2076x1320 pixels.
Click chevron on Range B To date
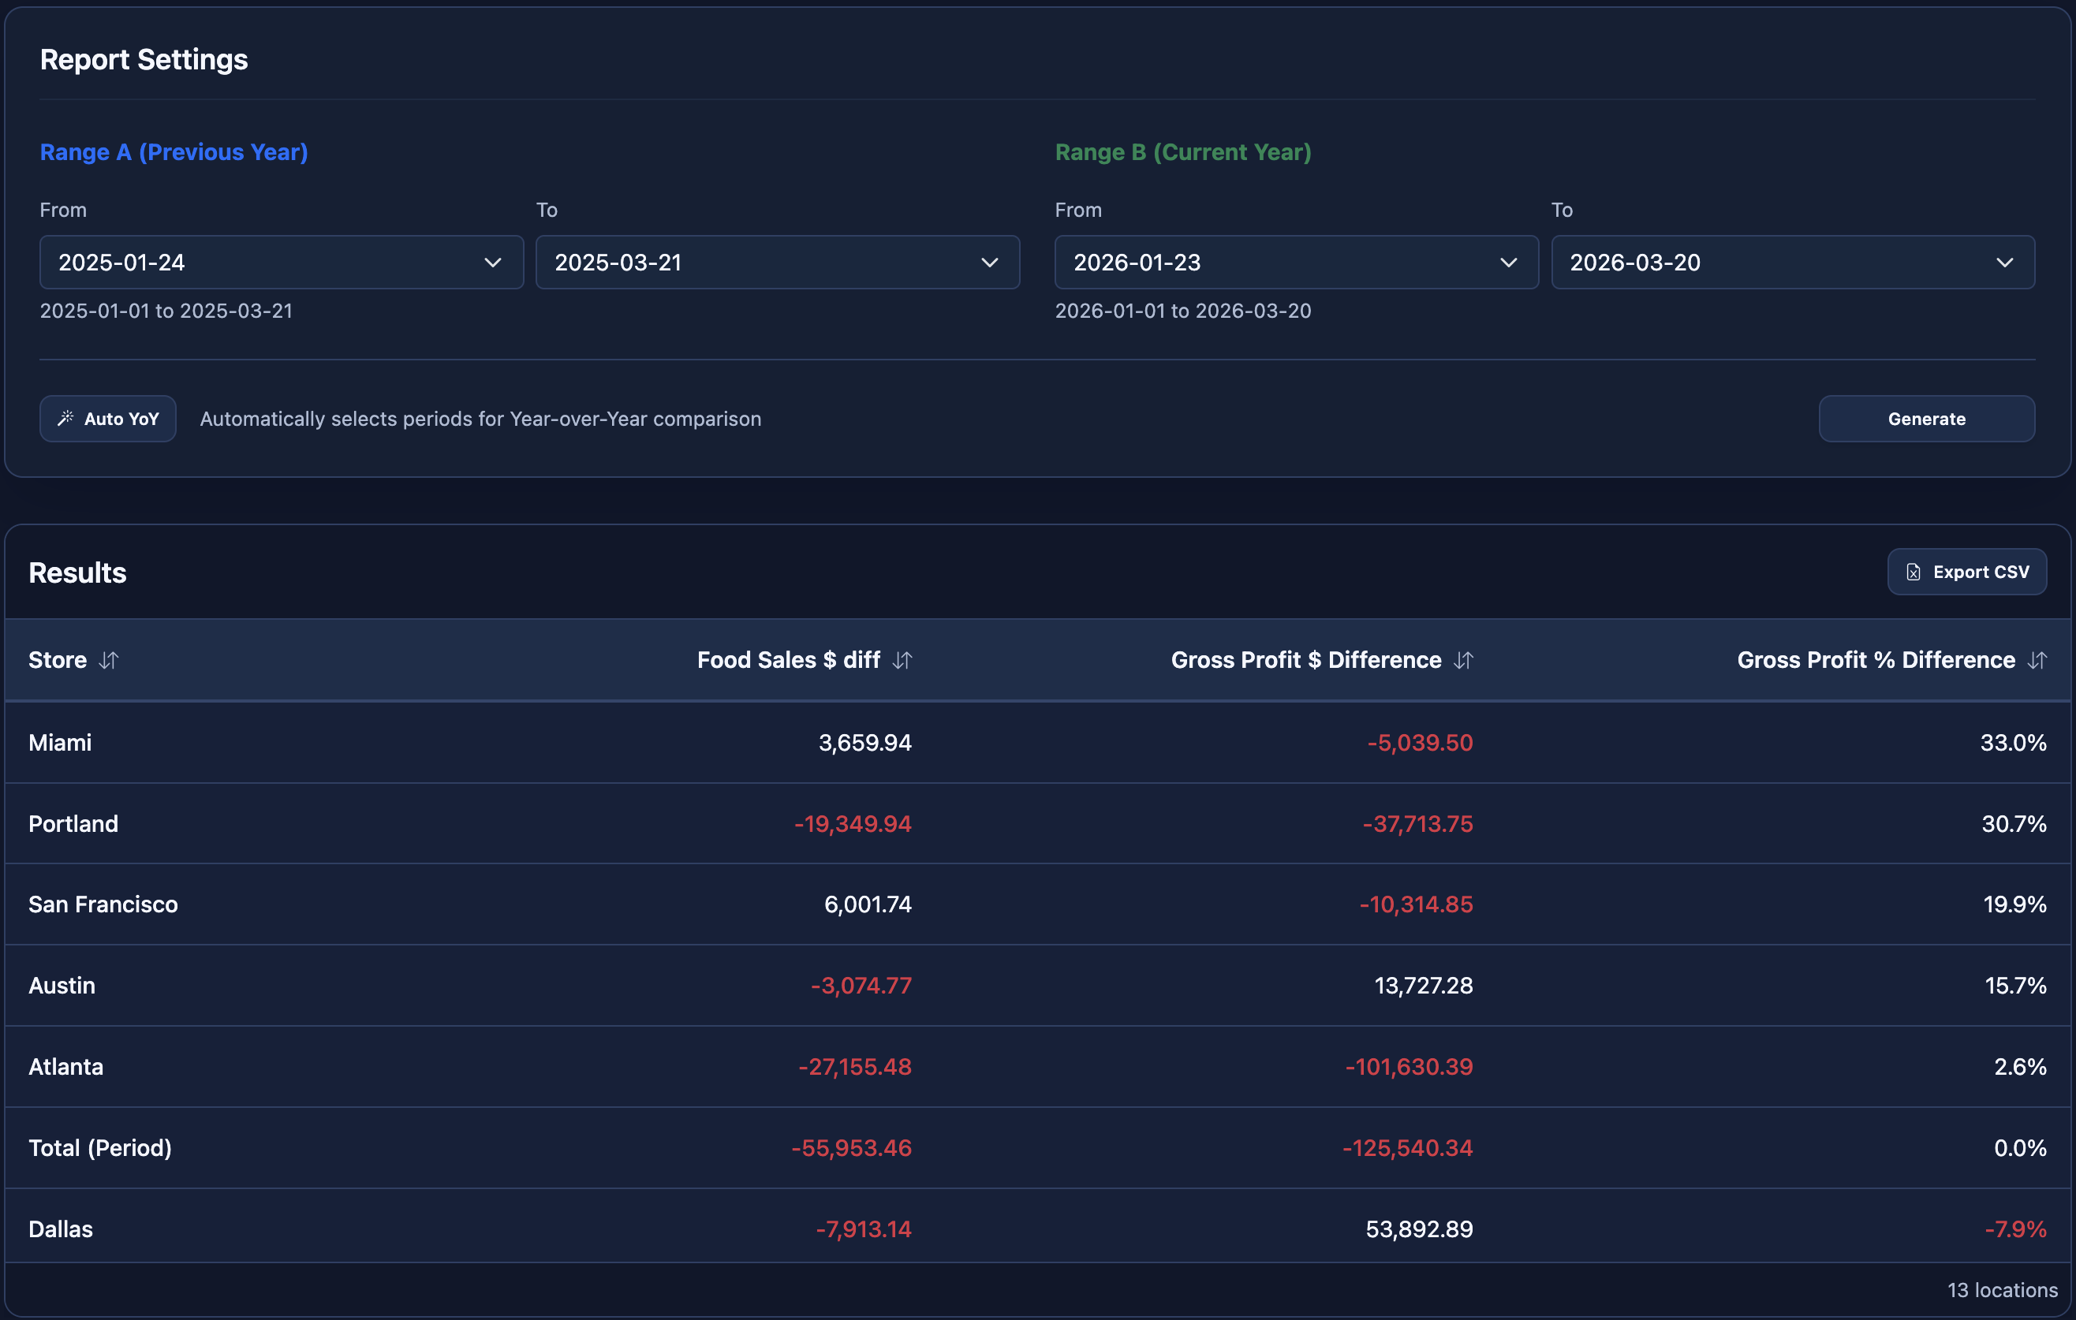click(2004, 263)
